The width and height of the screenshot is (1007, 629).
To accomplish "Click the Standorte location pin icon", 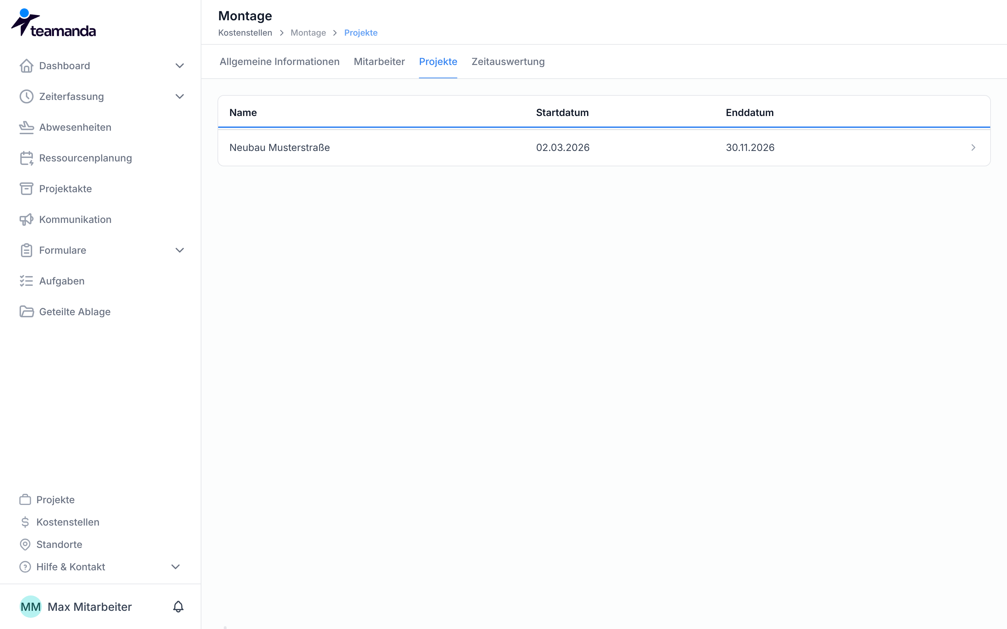I will coord(26,544).
